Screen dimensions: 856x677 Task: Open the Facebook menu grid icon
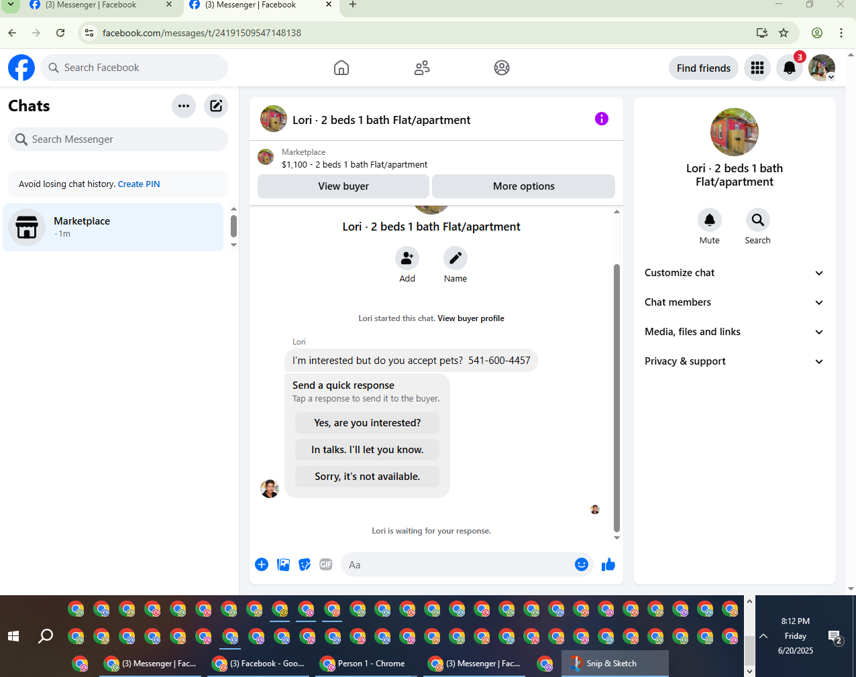click(x=757, y=68)
